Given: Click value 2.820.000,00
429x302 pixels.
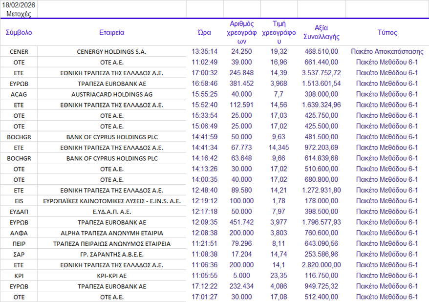Looking at the screenshot, I should 322,265.
